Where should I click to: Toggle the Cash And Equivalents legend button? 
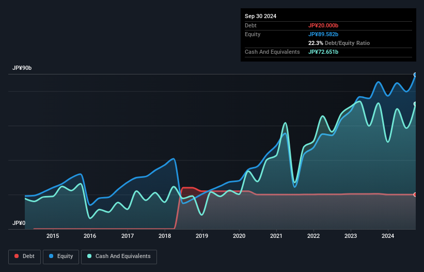pyautogui.click(x=119, y=256)
